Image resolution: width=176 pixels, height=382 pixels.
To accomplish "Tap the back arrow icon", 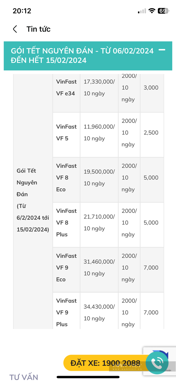I will point(15,29).
